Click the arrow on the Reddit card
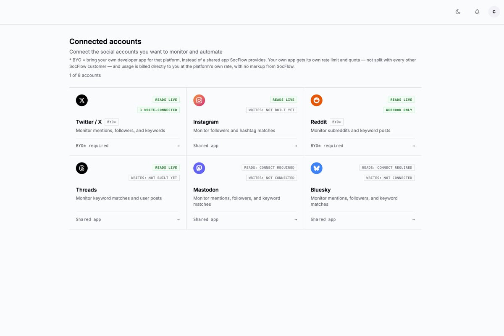 [413, 146]
